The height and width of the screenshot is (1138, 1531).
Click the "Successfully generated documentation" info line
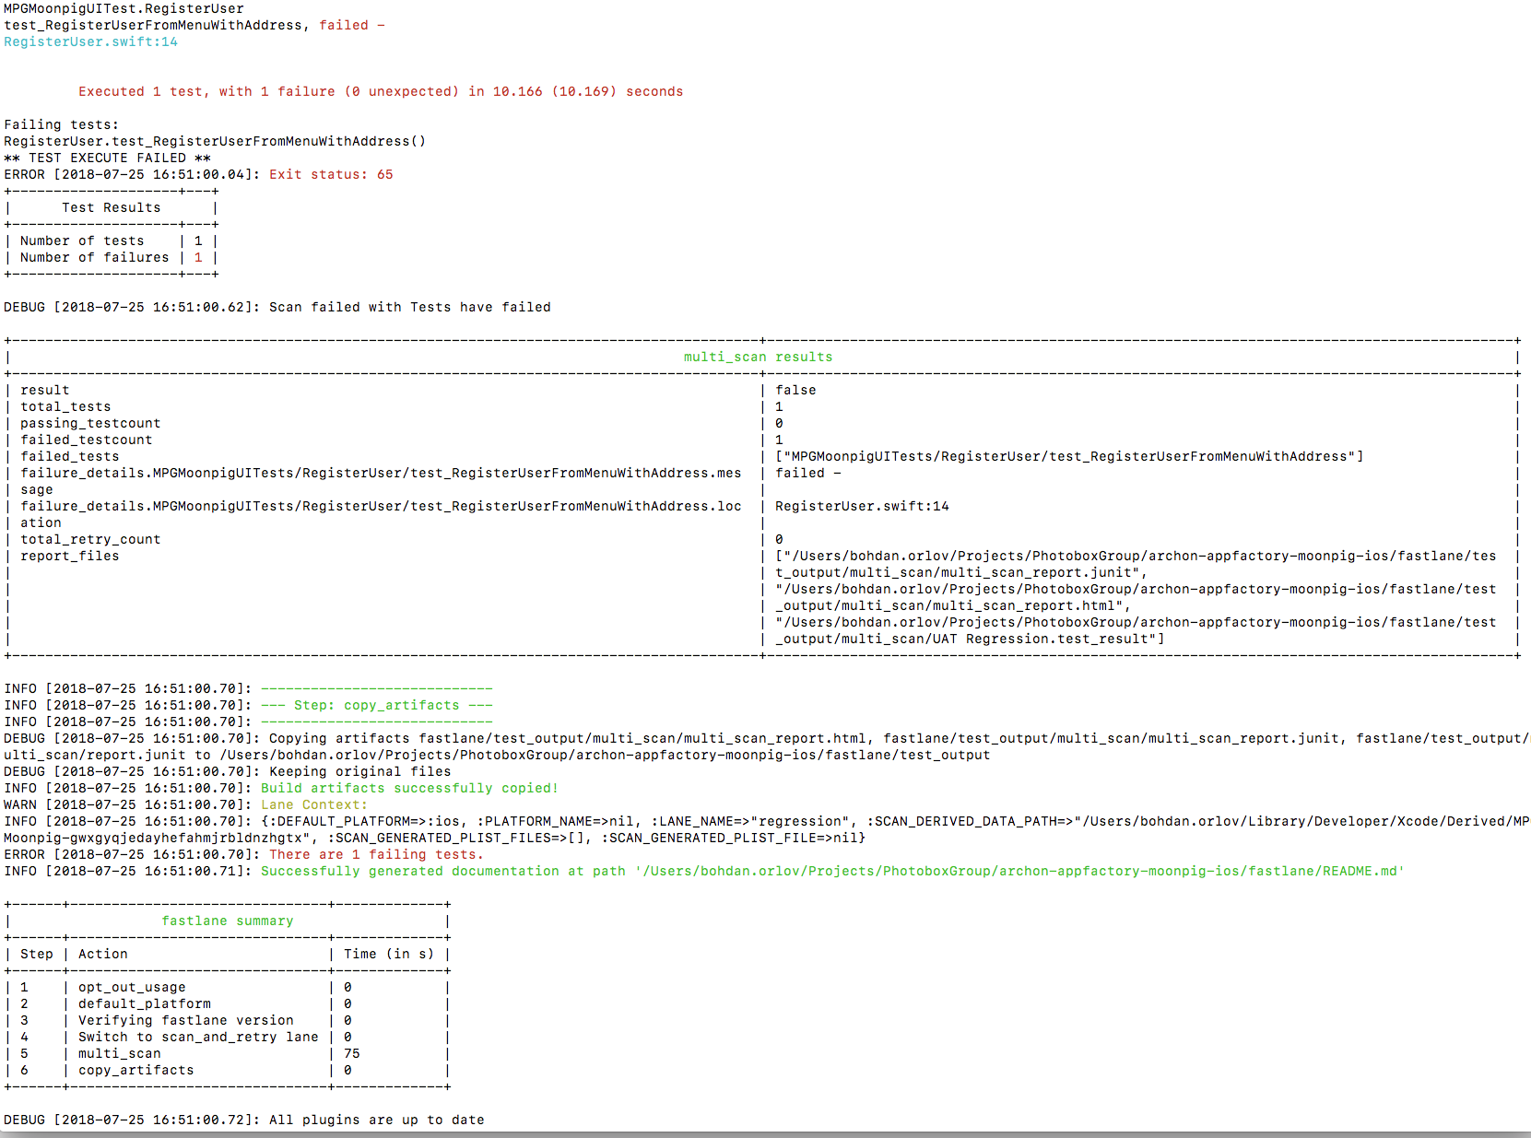[833, 871]
